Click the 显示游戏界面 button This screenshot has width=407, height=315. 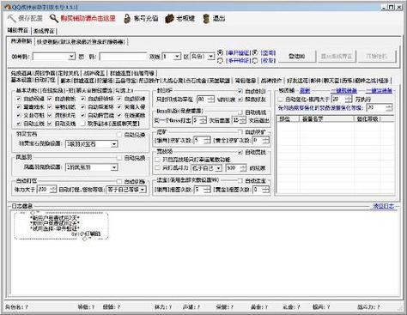(337, 57)
